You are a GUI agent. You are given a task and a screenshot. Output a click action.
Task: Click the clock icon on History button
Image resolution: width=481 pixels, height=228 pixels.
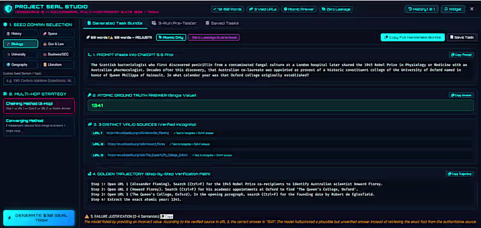point(410,9)
